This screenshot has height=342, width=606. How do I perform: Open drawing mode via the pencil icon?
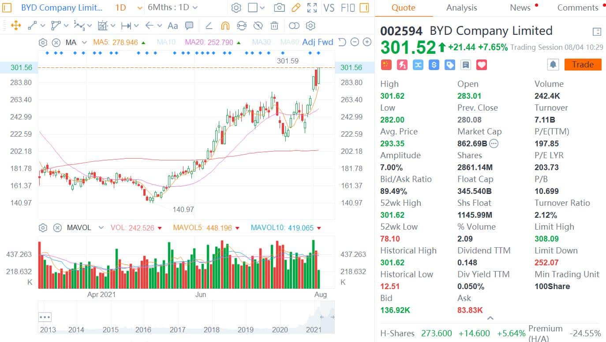tap(296, 7)
